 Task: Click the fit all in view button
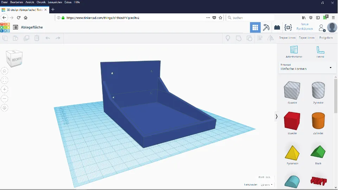(x=5, y=80)
